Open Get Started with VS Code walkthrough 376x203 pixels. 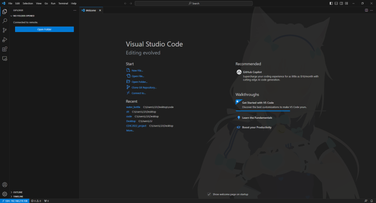(281, 105)
